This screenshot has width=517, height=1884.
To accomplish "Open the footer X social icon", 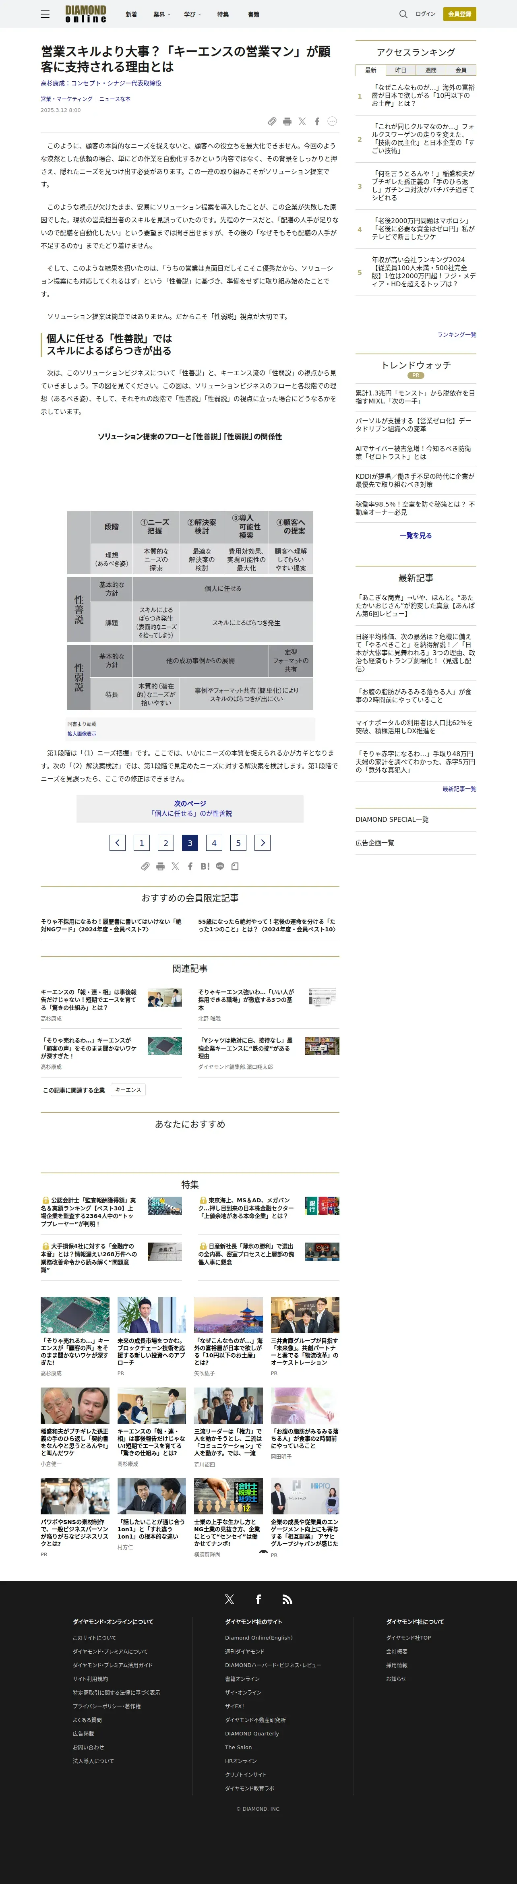I will pyautogui.click(x=229, y=1599).
